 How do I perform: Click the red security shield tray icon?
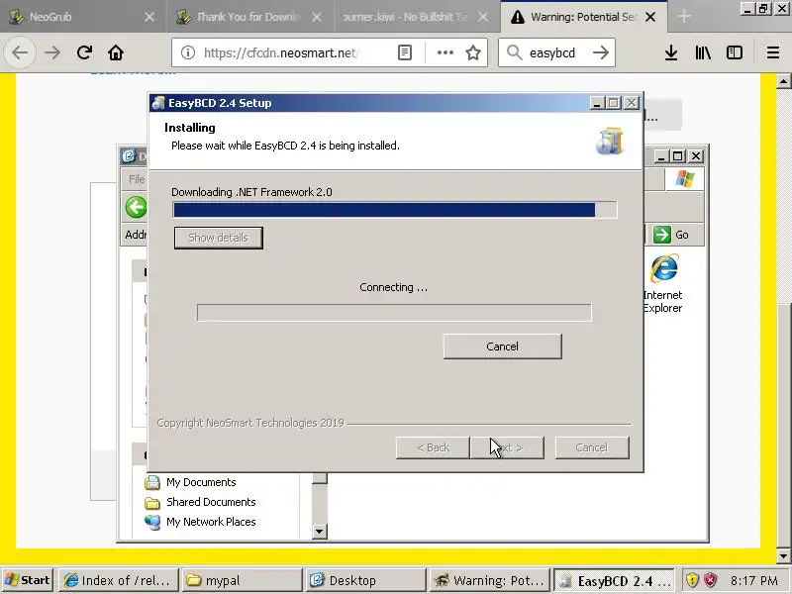[710, 580]
